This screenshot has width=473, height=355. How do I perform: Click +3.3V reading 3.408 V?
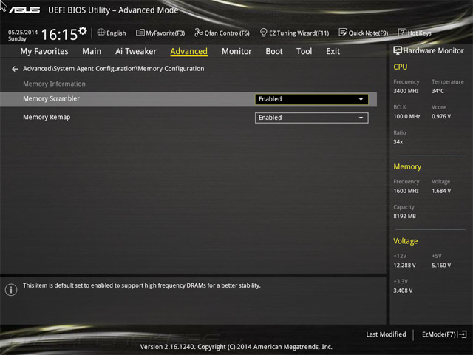(x=403, y=291)
